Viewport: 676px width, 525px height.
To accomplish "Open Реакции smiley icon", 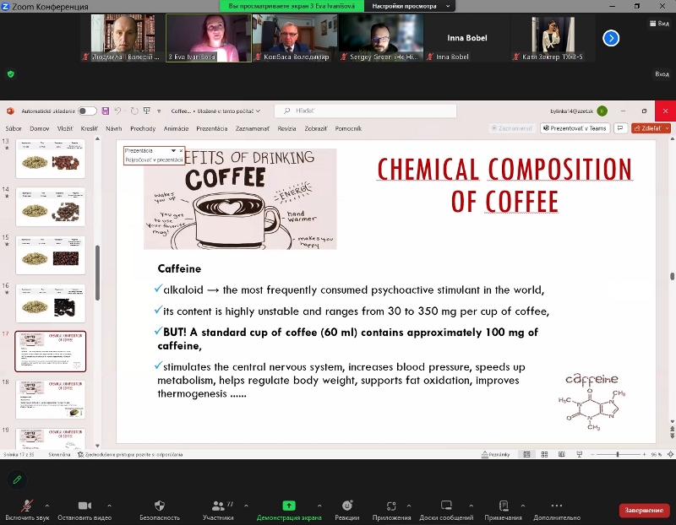I will [x=346, y=505].
